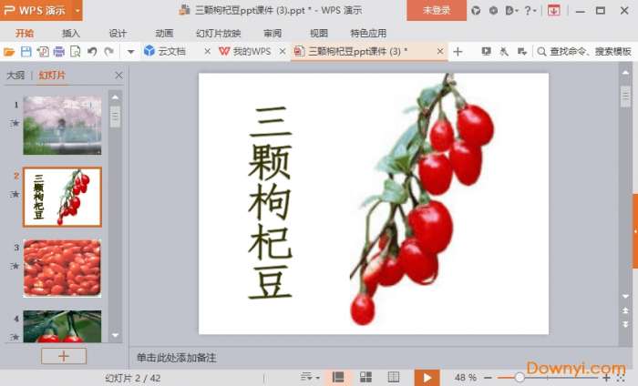The height and width of the screenshot is (386, 638).
Task: Open the WPS 演示 application menu dropdown
Action: (x=77, y=10)
